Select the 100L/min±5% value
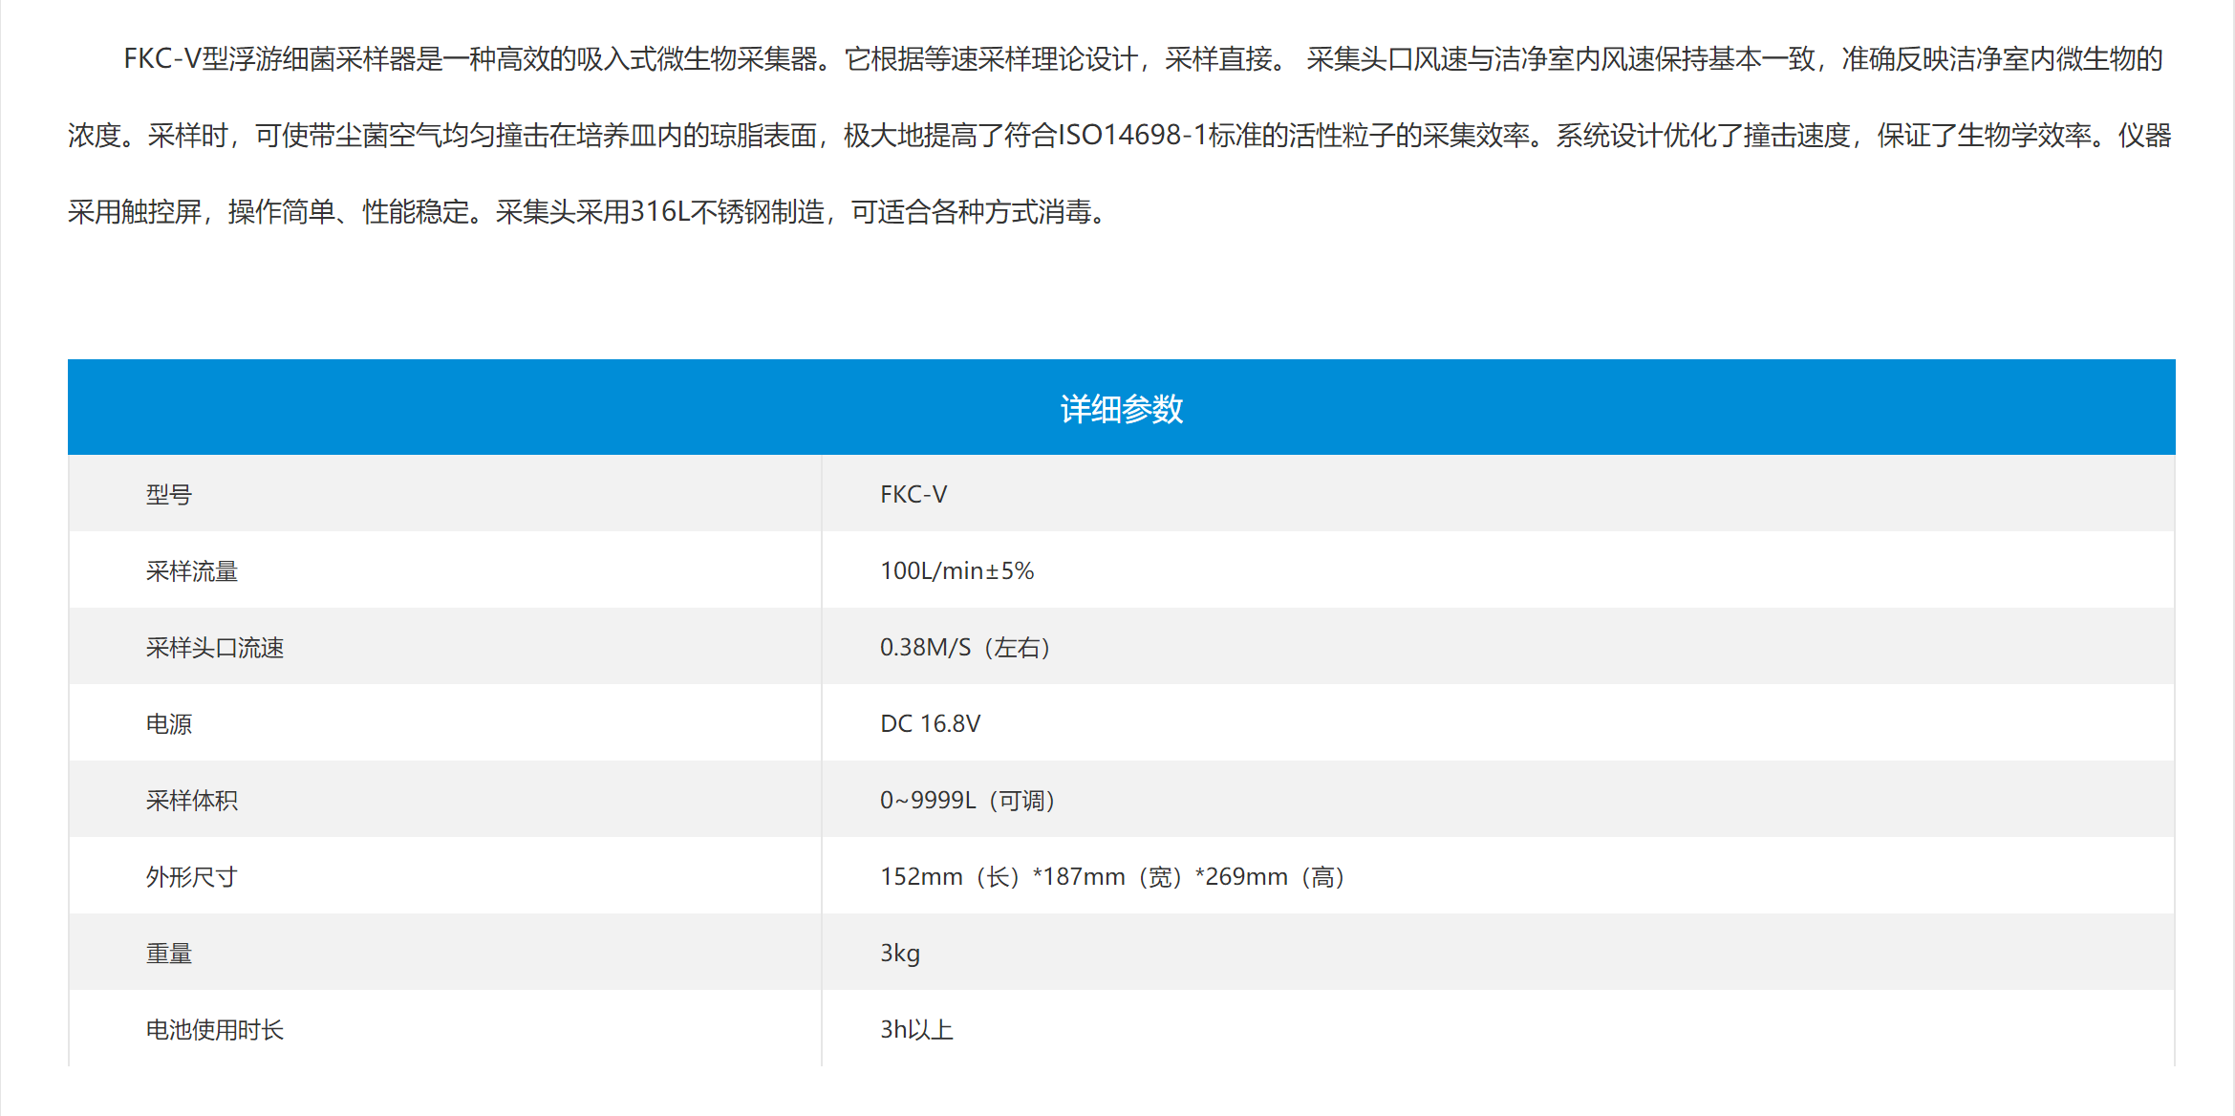 pos(956,570)
